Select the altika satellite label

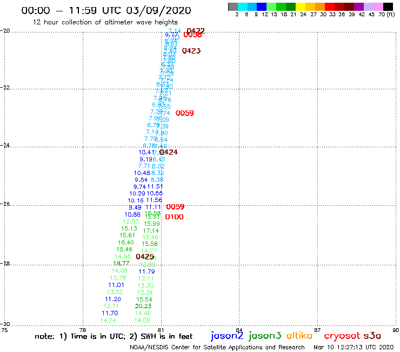tap(299, 336)
